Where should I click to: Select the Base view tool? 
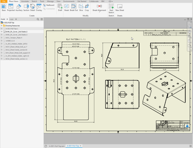coord(4,8)
